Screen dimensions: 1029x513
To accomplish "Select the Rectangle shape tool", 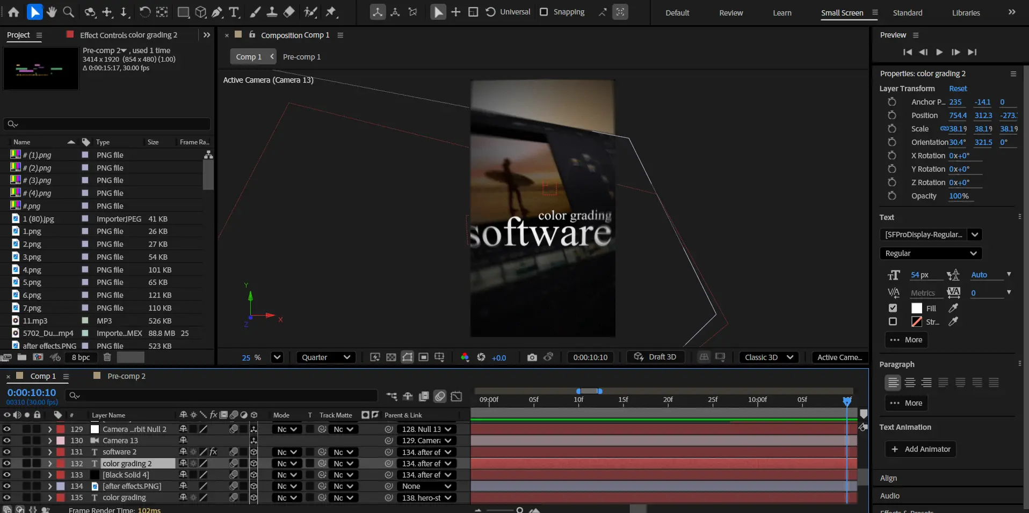I will pos(183,12).
